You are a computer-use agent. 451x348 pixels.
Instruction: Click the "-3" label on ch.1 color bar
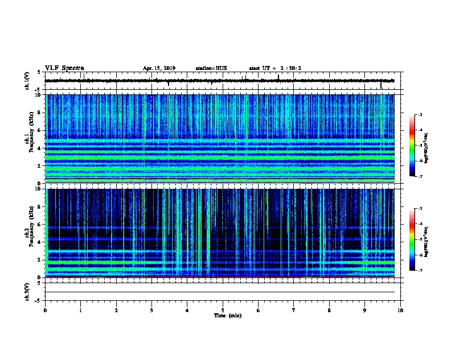pos(420,114)
